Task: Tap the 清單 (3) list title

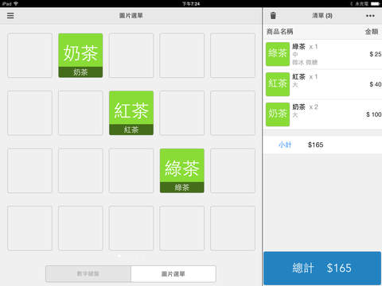Action: click(x=322, y=16)
